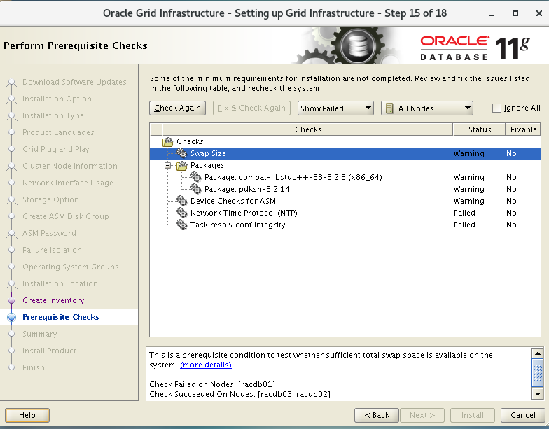The width and height of the screenshot is (549, 429).
Task: Click gear icon beside Task resolv.conf Integrity
Action: (182, 225)
